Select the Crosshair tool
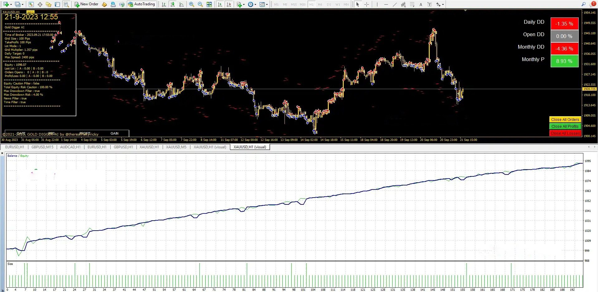 [366, 4]
